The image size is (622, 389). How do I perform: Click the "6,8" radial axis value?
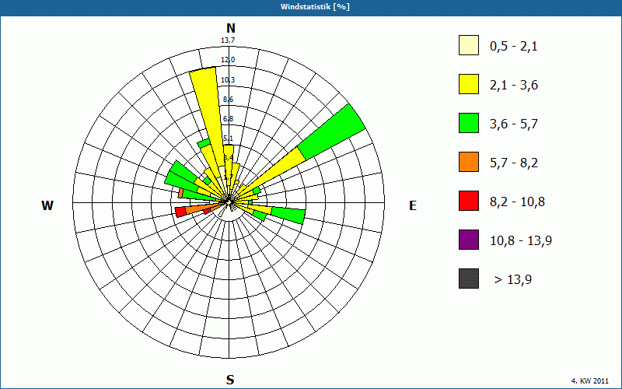tap(228, 119)
